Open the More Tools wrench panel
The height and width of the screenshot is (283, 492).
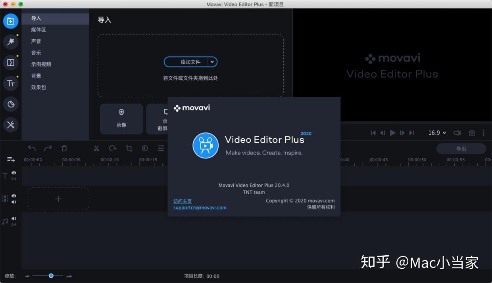coord(11,125)
